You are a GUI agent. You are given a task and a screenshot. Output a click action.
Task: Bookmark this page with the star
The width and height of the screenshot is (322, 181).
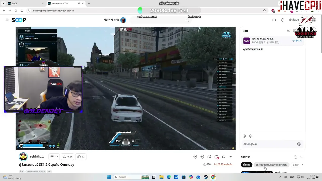pyautogui.click(x=264, y=11)
